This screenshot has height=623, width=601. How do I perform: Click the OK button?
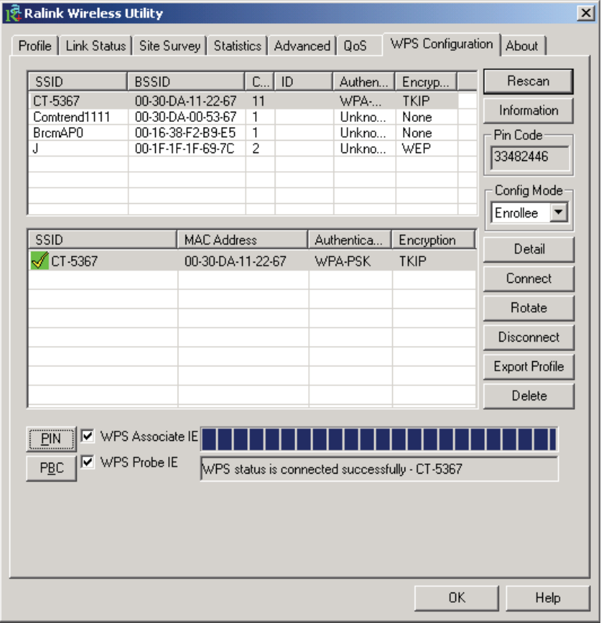point(457,598)
